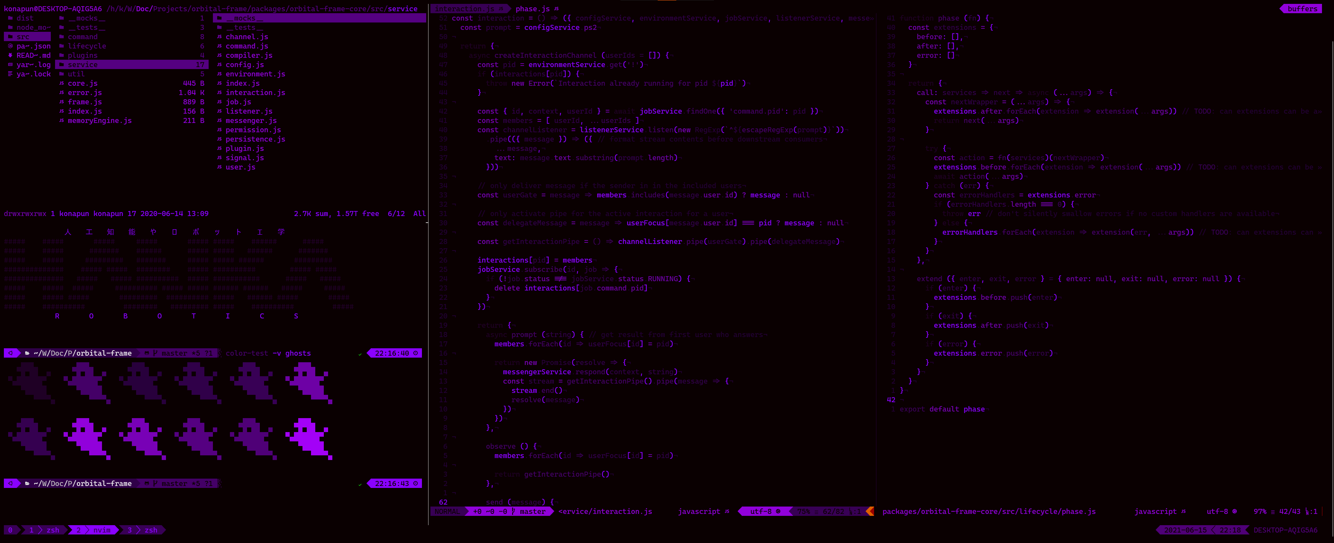Click the NORMAL mode indicator
This screenshot has height=543, width=1334.
tap(447, 512)
